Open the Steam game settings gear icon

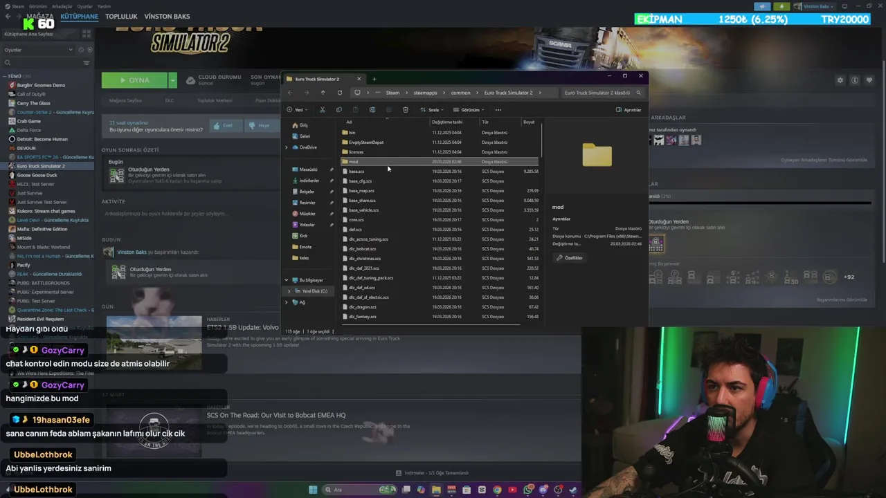[840, 80]
